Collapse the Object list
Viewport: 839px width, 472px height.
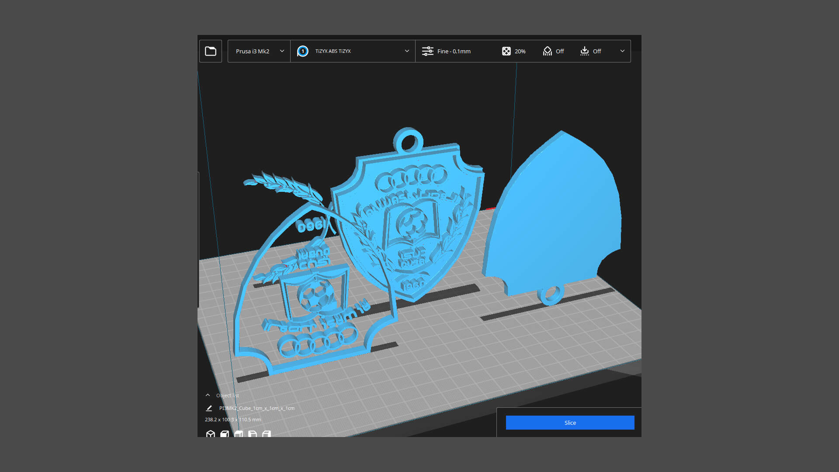point(208,395)
